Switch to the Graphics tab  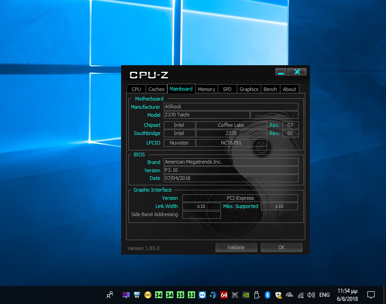[x=249, y=89]
